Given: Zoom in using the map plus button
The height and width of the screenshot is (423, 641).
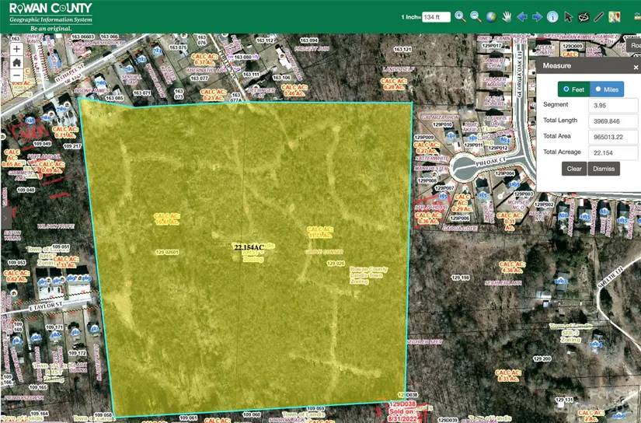Looking at the screenshot, I should [x=16, y=49].
